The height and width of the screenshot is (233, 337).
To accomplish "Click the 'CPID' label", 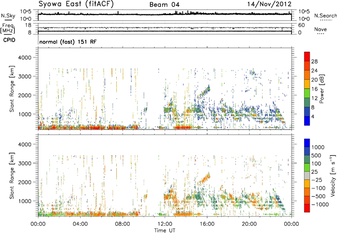I will pos(9,40).
